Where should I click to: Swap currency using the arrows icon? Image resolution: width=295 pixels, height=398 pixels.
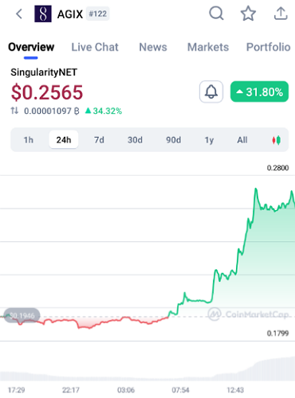[14, 111]
